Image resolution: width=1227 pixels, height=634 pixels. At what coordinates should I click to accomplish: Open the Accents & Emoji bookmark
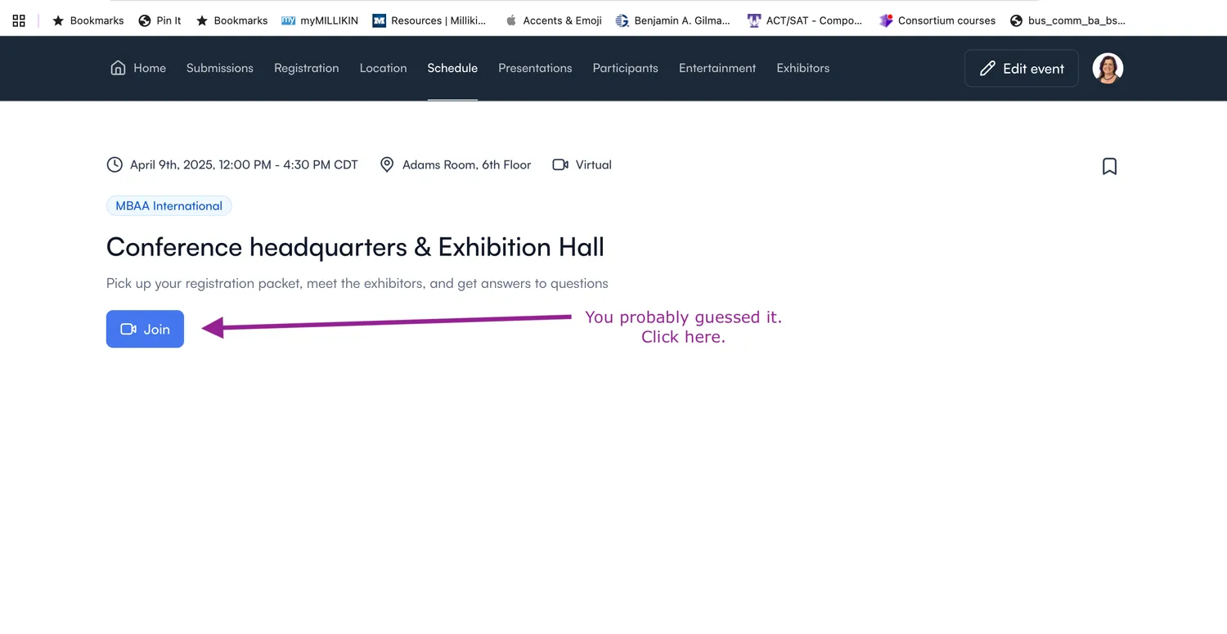tap(554, 20)
